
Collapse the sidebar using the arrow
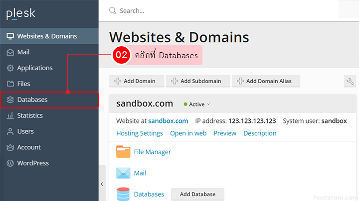point(102,184)
